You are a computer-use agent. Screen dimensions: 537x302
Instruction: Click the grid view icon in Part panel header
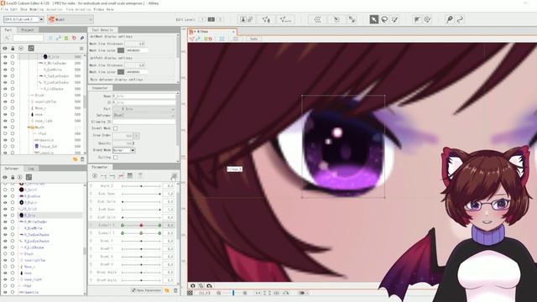31,49
